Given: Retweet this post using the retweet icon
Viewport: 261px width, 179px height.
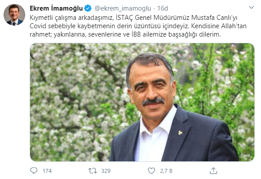Looking at the screenshot, I should 92,171.
